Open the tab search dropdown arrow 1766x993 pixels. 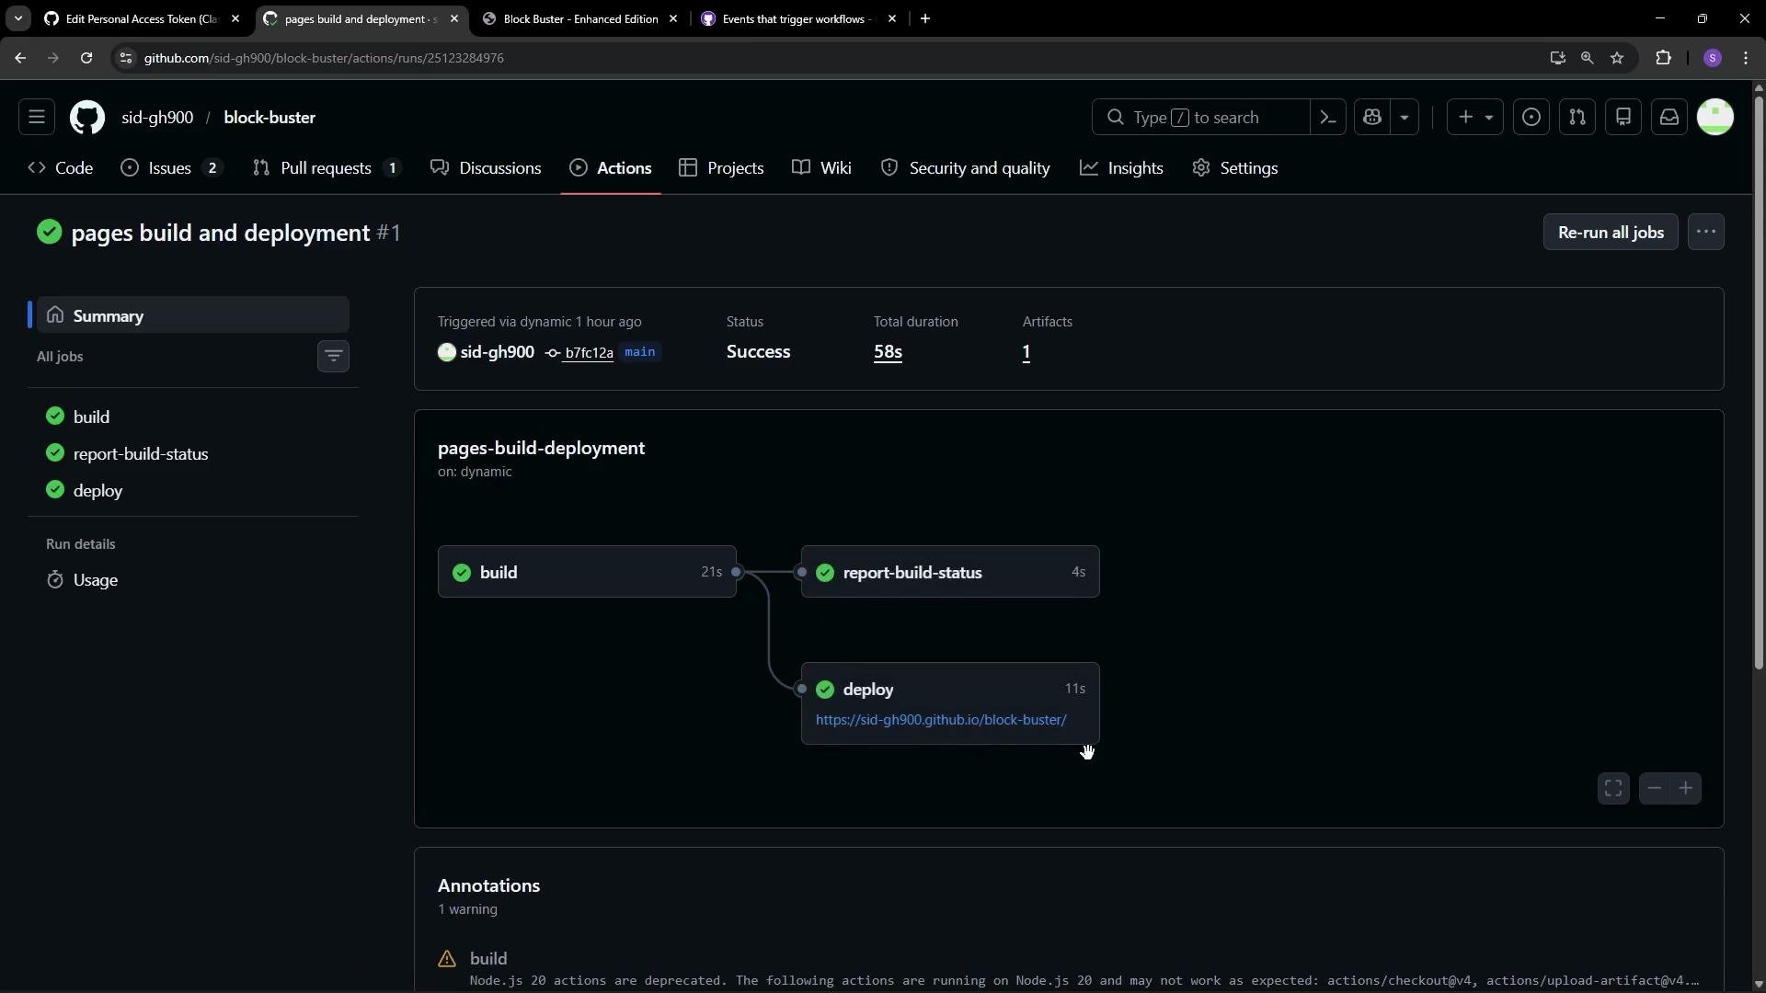pyautogui.click(x=17, y=18)
